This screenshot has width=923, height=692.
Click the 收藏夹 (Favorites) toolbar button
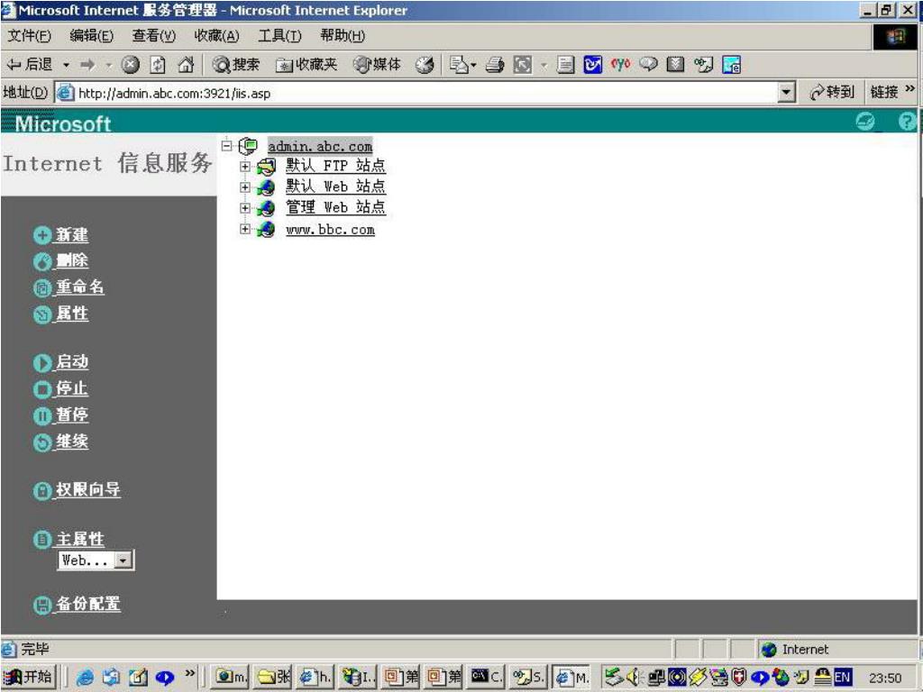[x=307, y=65]
